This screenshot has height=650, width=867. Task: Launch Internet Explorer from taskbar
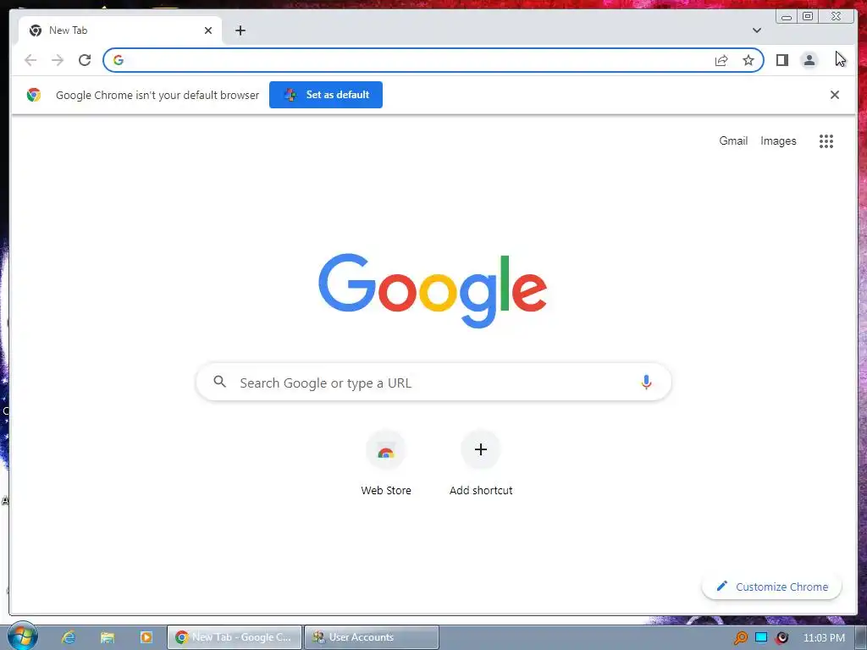click(x=69, y=637)
